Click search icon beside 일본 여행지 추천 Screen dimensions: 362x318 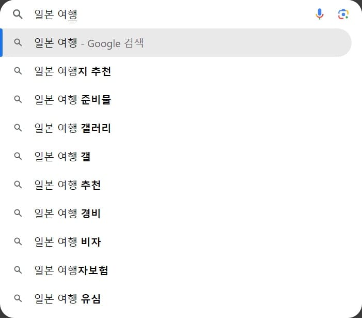(x=18, y=71)
